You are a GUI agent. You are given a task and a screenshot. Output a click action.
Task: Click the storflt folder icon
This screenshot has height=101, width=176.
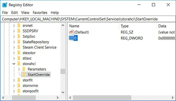tap(19, 80)
